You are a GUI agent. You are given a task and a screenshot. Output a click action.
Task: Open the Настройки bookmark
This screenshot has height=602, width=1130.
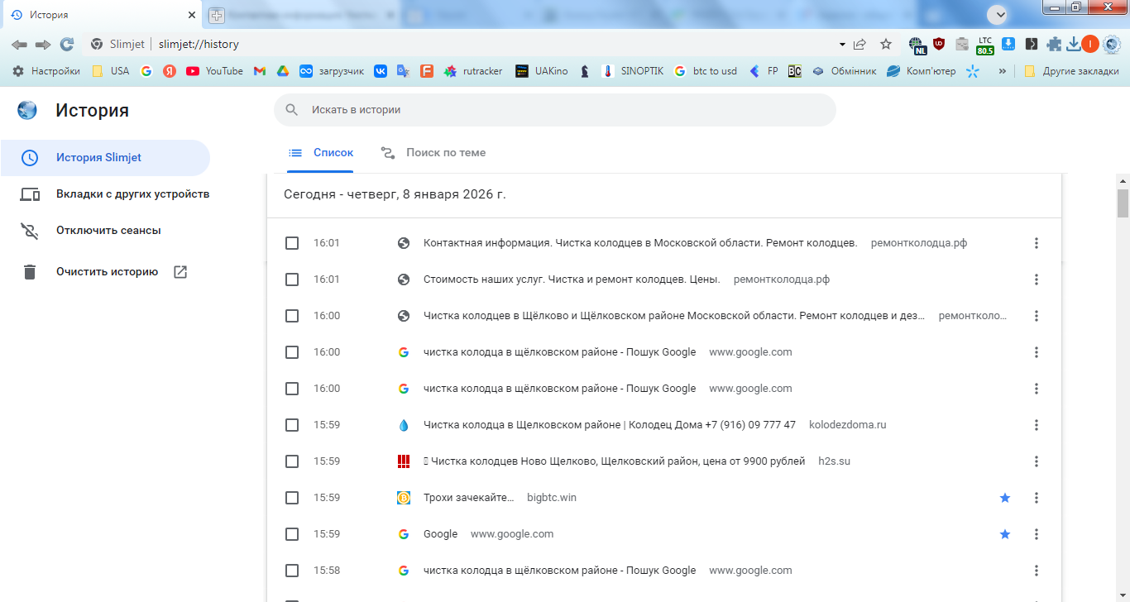tap(46, 71)
